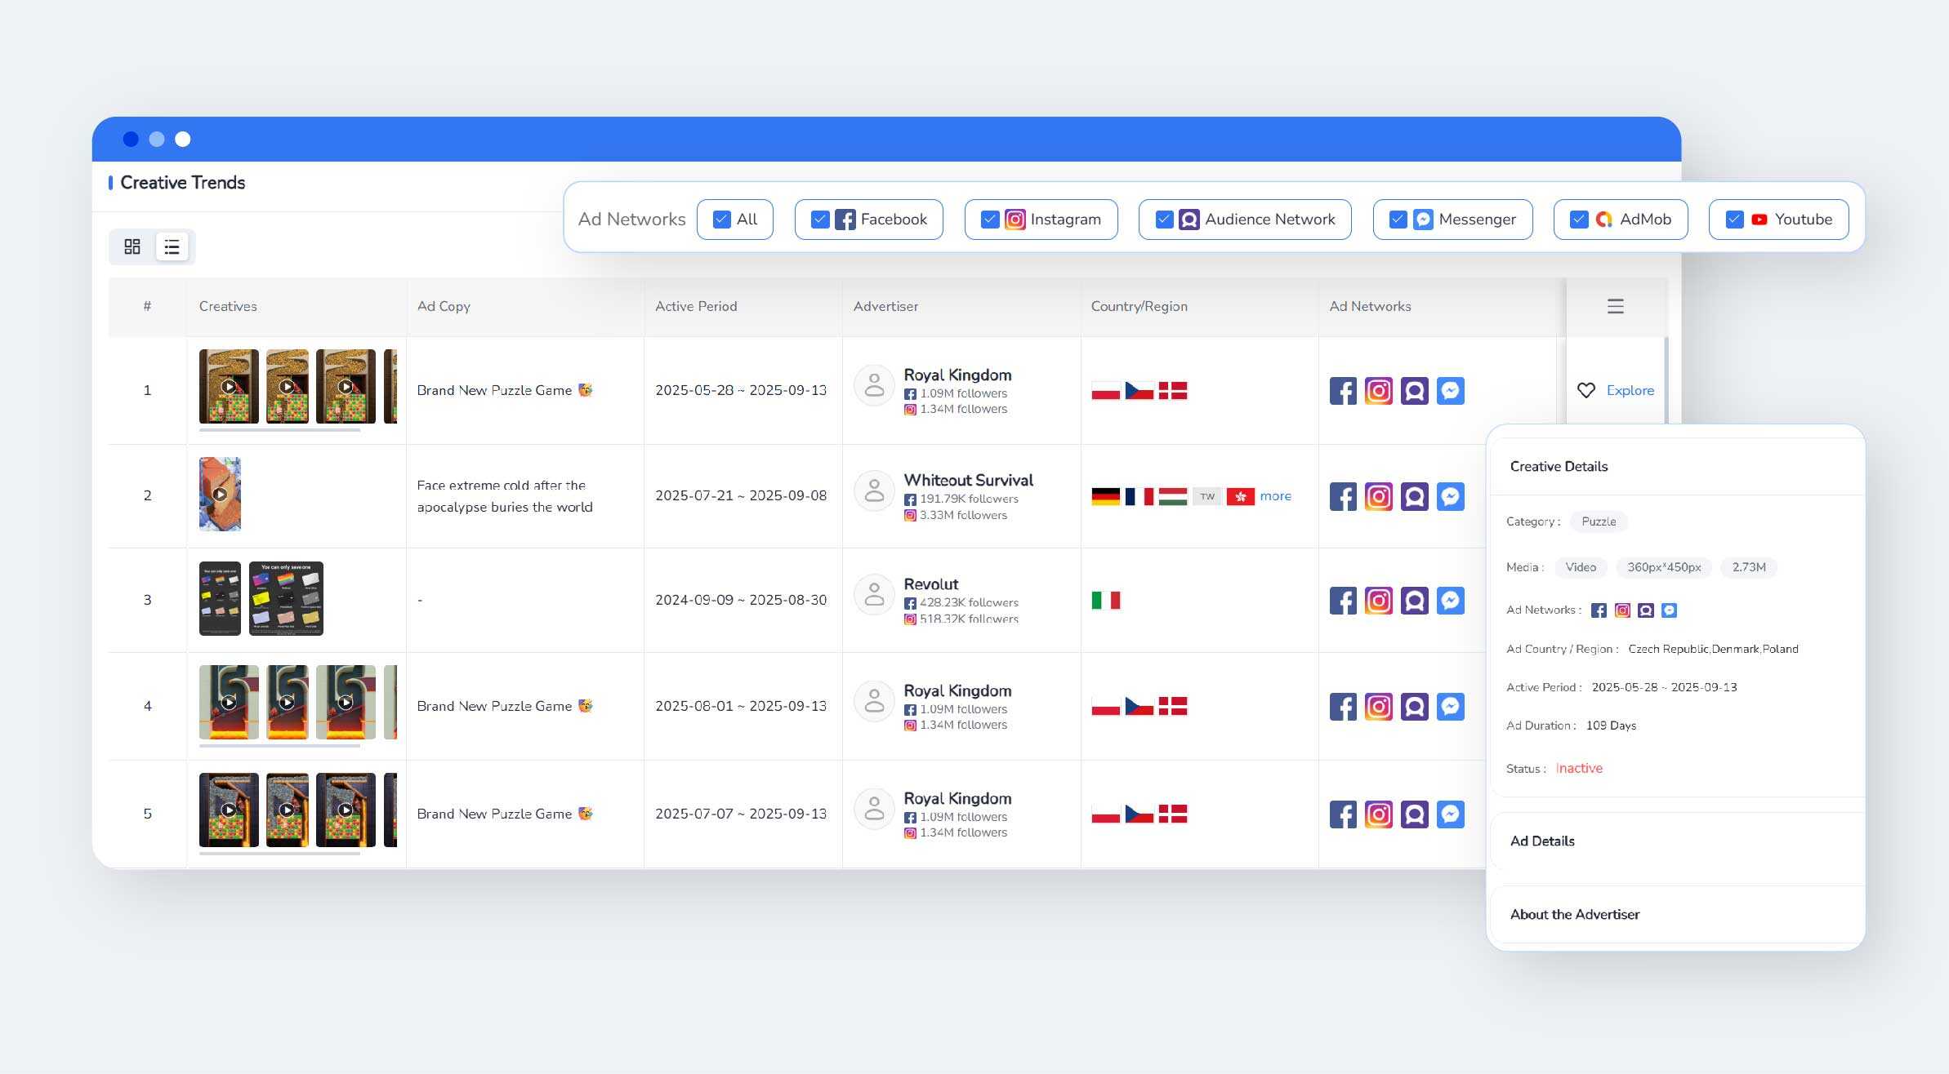Viewport: 1949px width, 1074px height.
Task: Uncheck the All ad networks checkbox
Action: pos(721,220)
